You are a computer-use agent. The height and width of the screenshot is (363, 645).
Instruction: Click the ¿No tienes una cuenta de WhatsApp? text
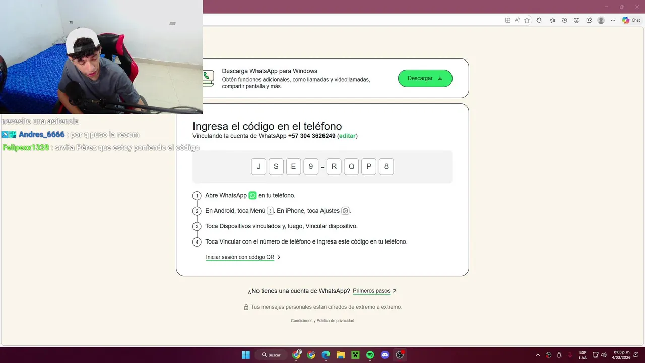tap(299, 291)
